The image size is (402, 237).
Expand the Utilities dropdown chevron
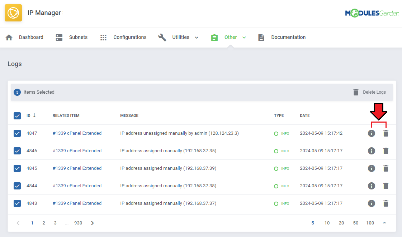197,38
